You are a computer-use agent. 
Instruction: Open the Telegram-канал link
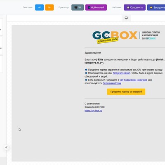click(x=121, y=73)
